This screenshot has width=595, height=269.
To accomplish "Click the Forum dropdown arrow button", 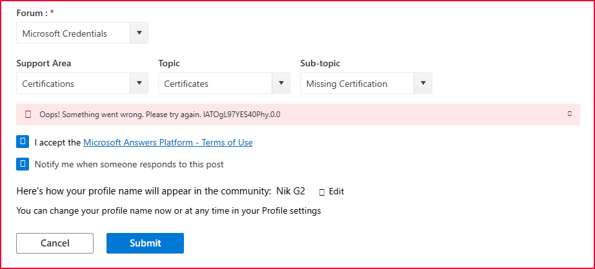I will (139, 33).
